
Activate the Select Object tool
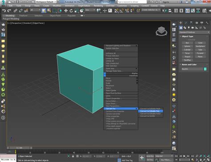(44, 11)
